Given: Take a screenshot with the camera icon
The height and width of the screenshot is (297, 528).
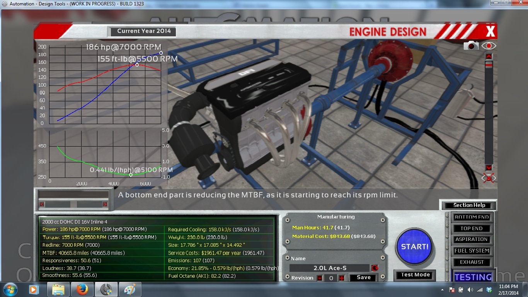Looking at the screenshot, I should (471, 46).
